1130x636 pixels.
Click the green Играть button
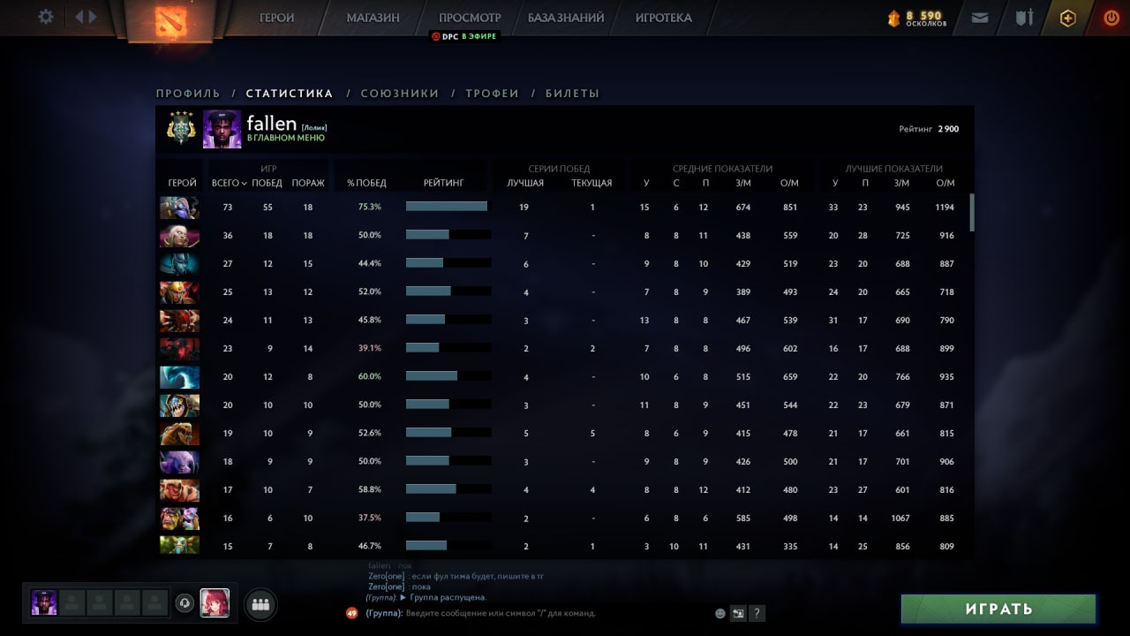click(998, 609)
